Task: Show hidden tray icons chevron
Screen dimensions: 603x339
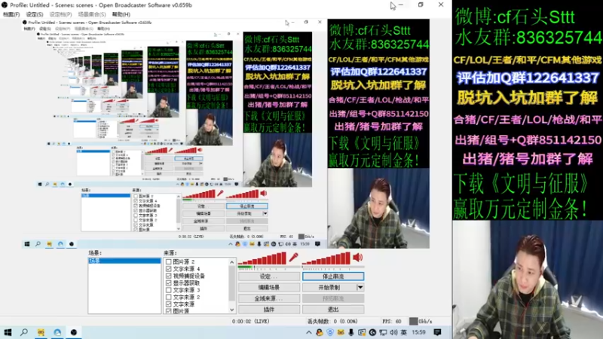Action: tap(309, 332)
